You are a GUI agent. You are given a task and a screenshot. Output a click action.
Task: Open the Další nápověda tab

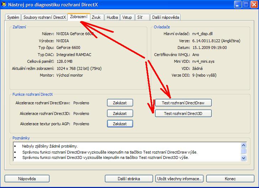click(165, 17)
